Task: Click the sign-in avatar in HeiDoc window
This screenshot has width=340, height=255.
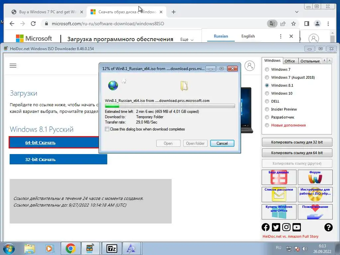Action: click(250, 66)
